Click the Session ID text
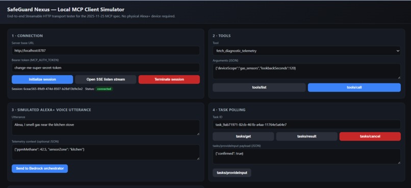 [x=47, y=89]
